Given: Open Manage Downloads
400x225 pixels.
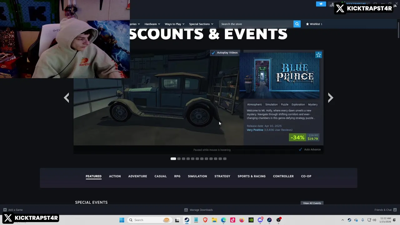Looking at the screenshot, I should click(198, 210).
